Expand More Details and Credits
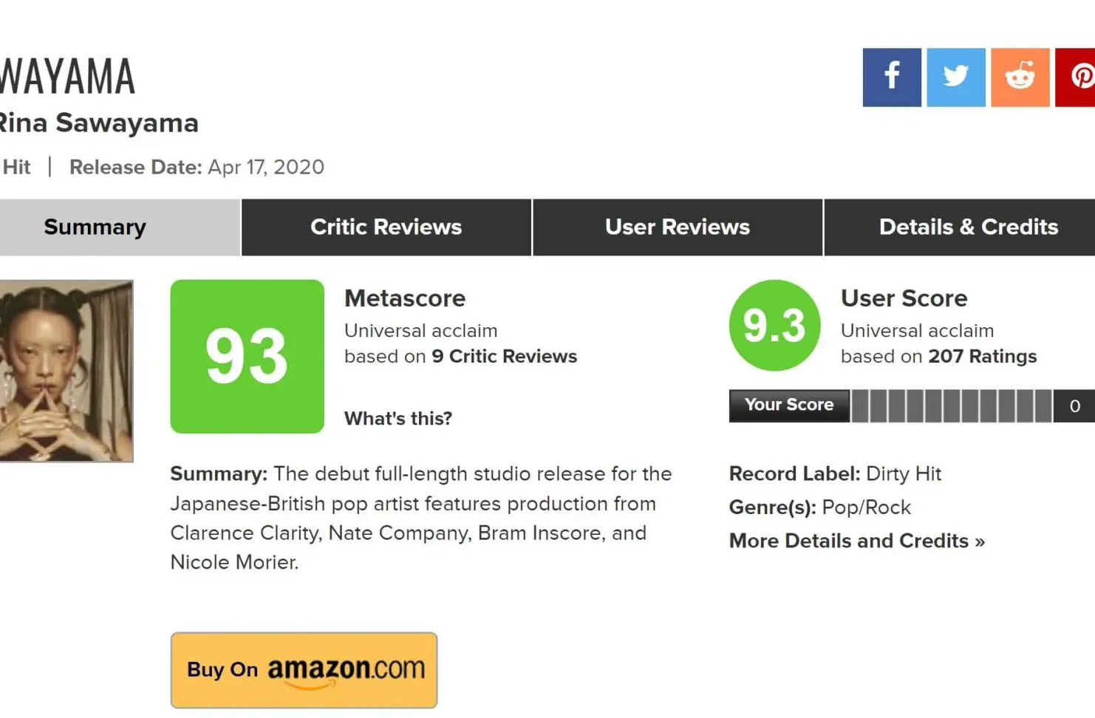The image size is (1095, 718). tap(856, 541)
